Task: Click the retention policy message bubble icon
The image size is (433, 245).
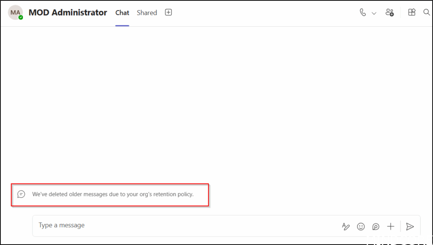Action: (x=21, y=194)
